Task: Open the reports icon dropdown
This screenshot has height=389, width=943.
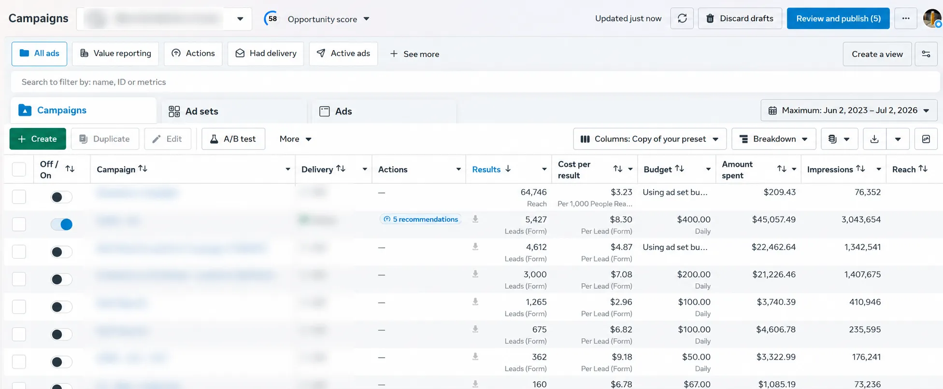Action: coord(839,139)
